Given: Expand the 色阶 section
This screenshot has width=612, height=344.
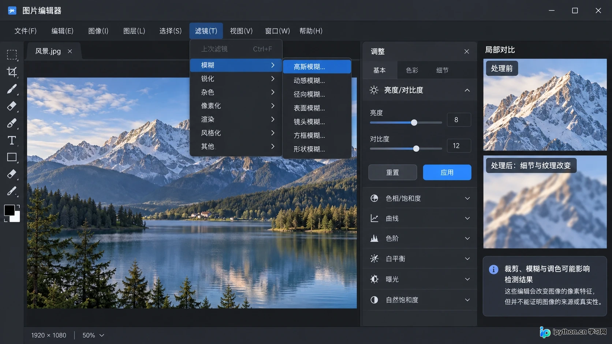Looking at the screenshot, I should click(x=467, y=238).
